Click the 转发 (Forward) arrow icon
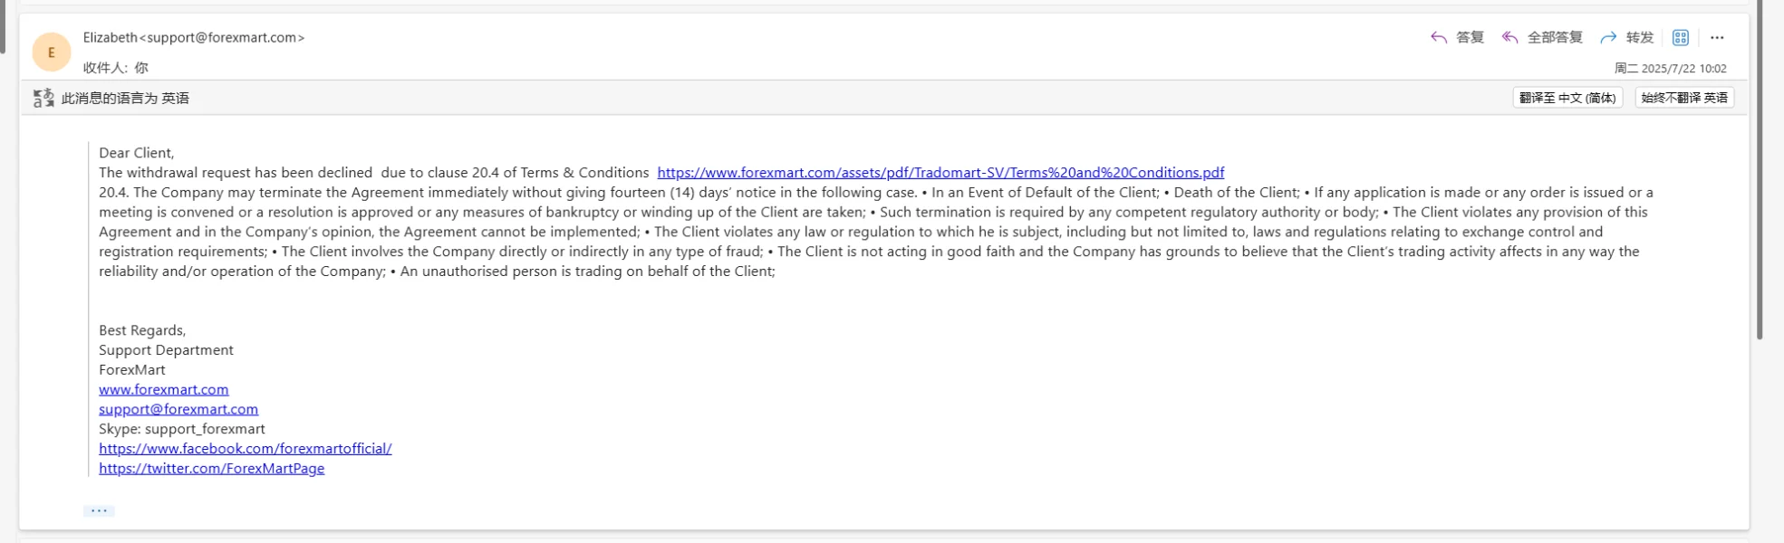 [x=1608, y=37]
